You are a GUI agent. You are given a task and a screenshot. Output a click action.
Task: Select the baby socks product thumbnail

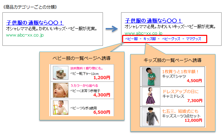pos(61,73)
